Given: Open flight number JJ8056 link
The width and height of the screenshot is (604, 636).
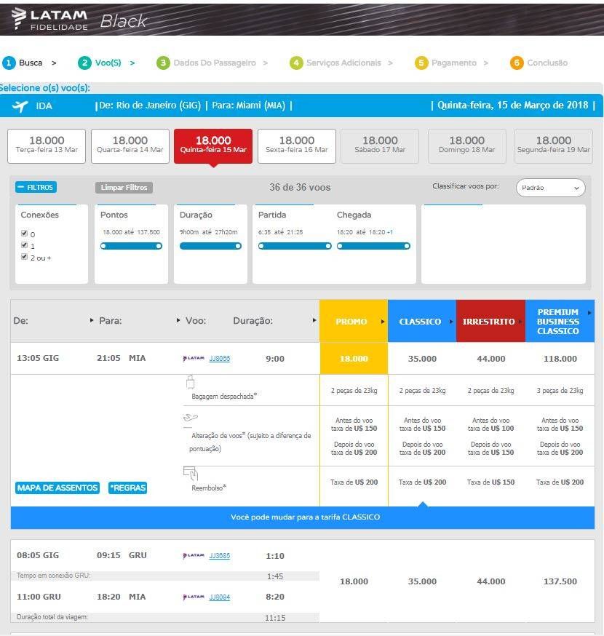Looking at the screenshot, I should point(220,358).
